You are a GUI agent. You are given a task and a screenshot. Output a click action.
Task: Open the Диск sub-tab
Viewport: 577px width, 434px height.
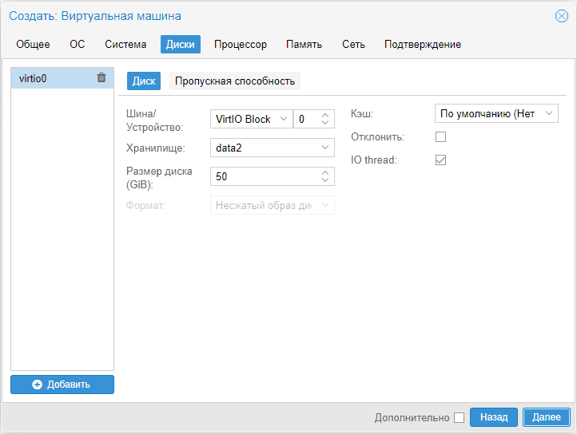tap(144, 81)
